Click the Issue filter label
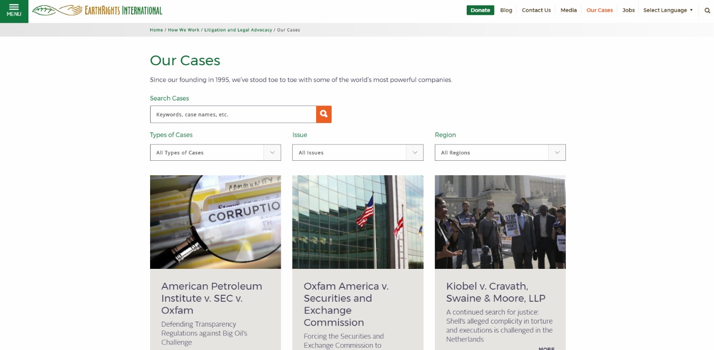Screen dimensions: 714x350 (x=300, y=135)
